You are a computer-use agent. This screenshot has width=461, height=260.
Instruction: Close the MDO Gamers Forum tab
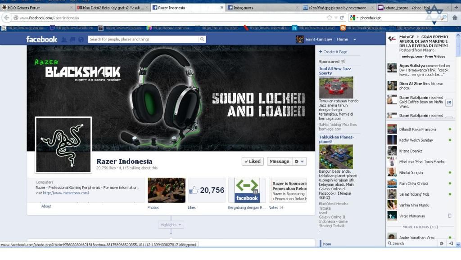coord(71,7)
